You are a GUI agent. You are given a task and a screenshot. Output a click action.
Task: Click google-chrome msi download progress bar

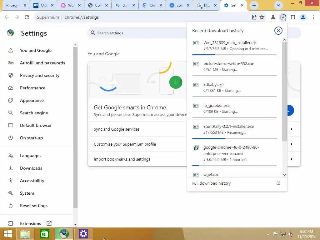tap(234, 166)
